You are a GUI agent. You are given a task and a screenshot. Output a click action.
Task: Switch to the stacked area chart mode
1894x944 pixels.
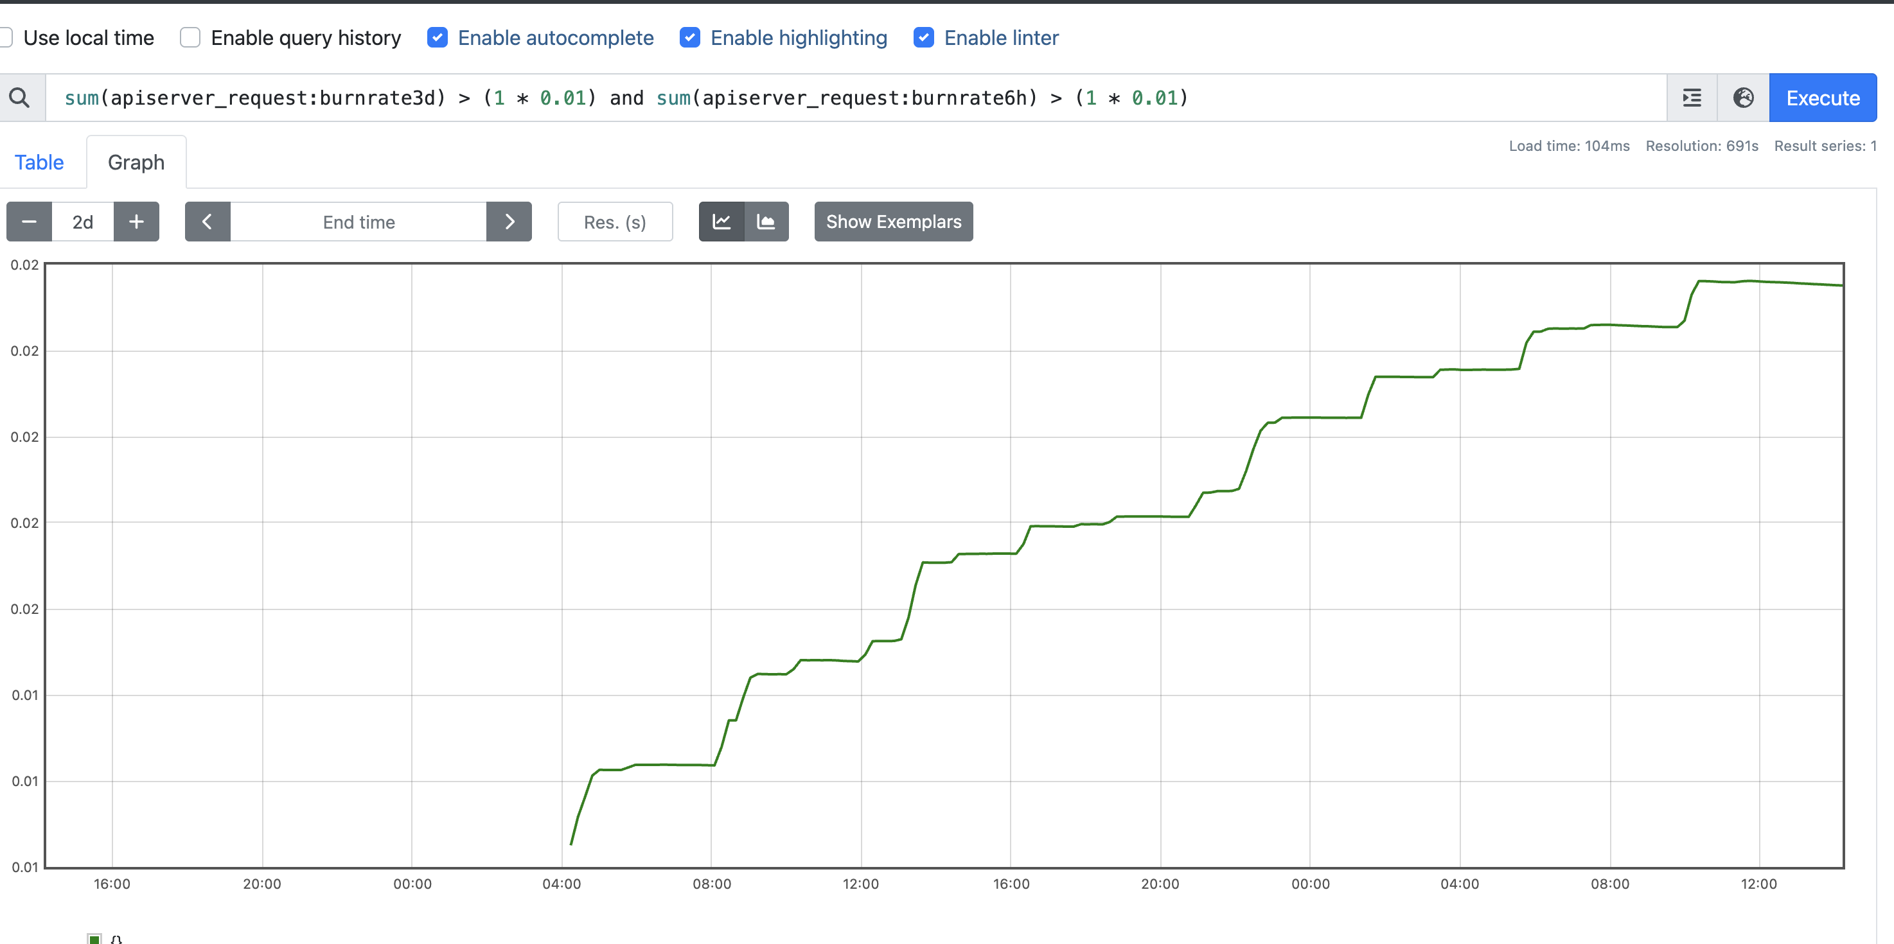click(x=766, y=222)
